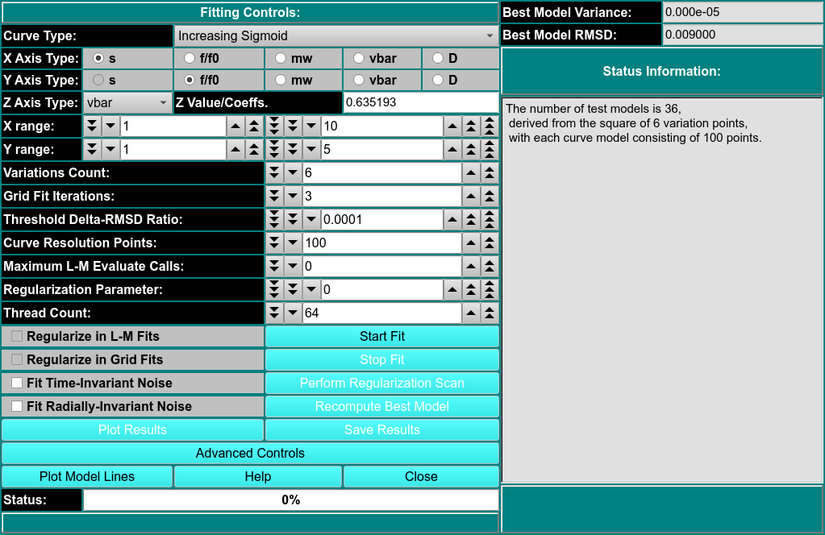Select D radio button for Y Axis Type
The image size is (825, 535).
coord(438,81)
